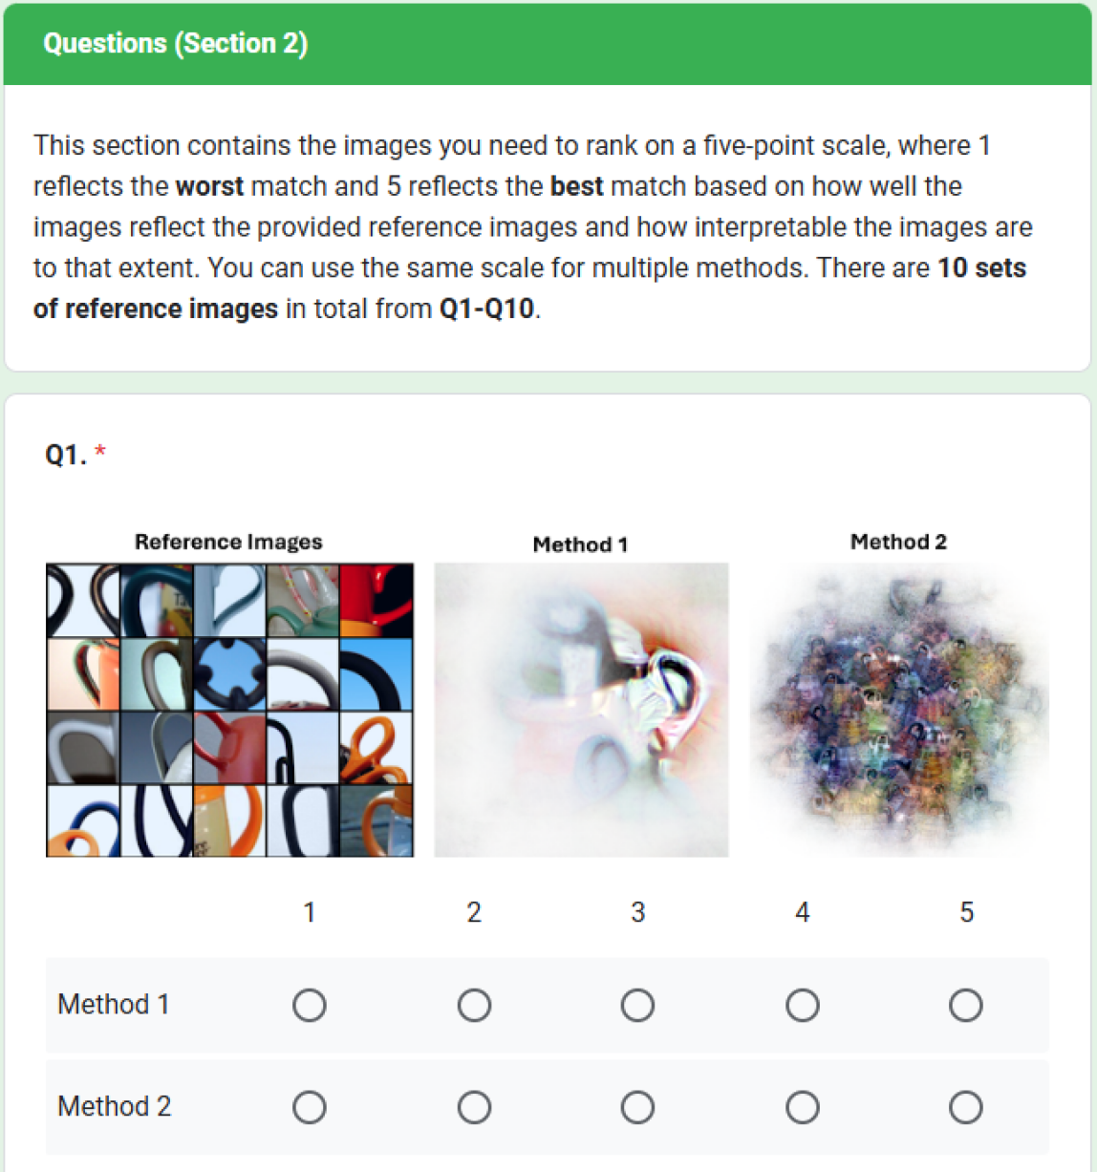Rate Method 2 as 5
This screenshot has width=1097, height=1172.
point(965,1107)
